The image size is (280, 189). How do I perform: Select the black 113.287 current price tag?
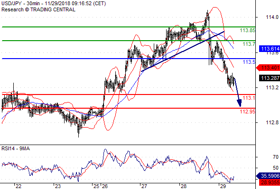(270, 78)
